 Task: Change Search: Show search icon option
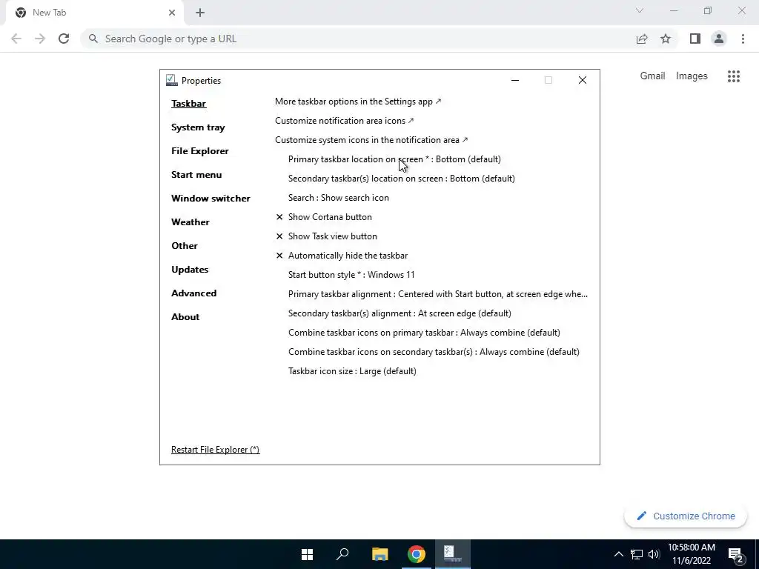click(338, 198)
